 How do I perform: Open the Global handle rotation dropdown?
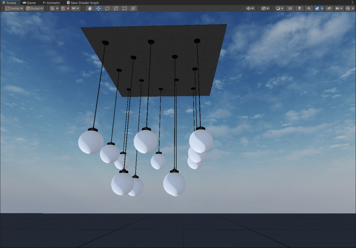tap(34, 8)
